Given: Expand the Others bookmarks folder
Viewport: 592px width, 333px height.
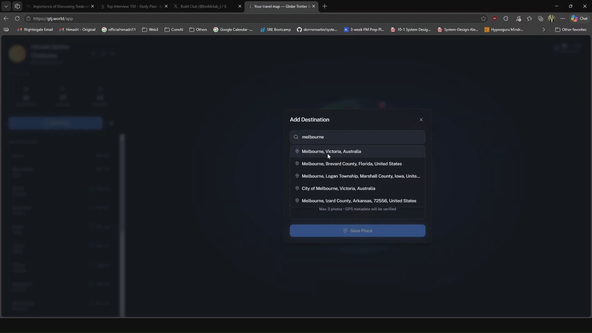Looking at the screenshot, I should click(x=198, y=30).
